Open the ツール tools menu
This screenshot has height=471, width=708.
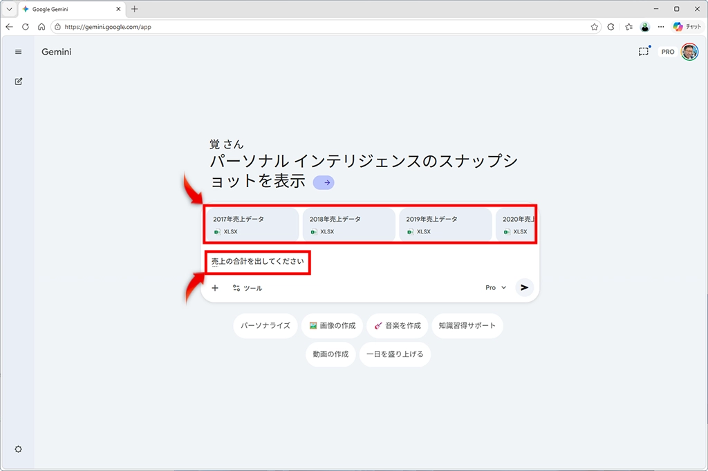(247, 288)
